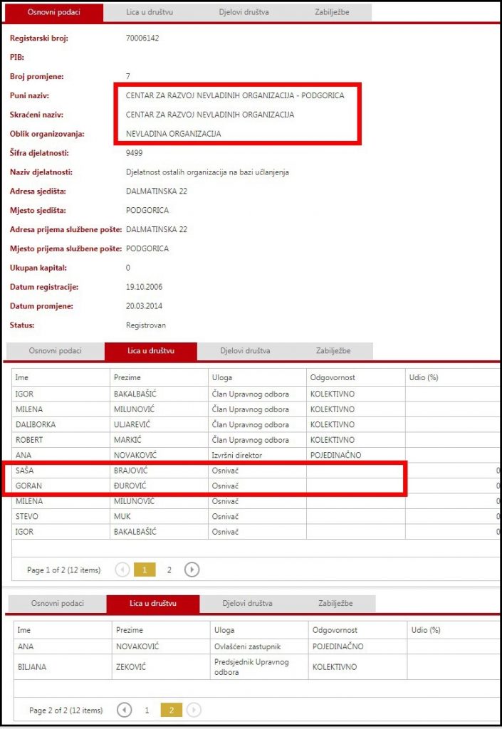Screen dimensions: 502x729
Task: Click SAŠA name cell
Action: coord(61,471)
